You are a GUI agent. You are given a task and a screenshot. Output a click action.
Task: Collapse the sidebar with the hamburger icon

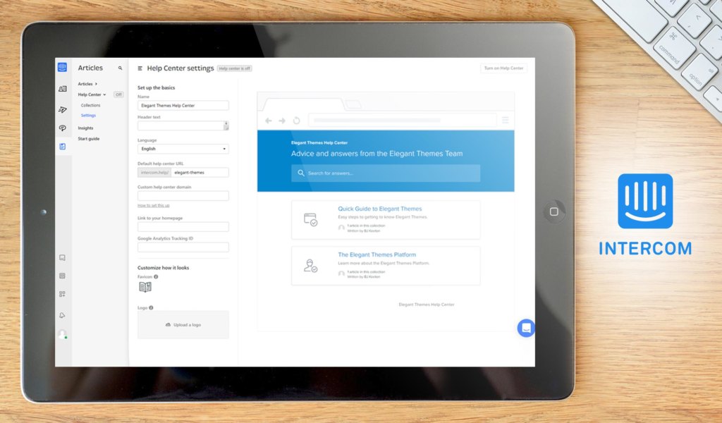pos(140,68)
